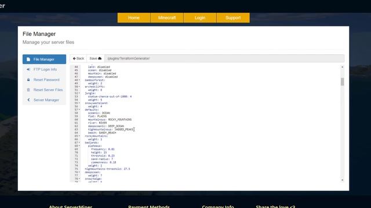Click the left arrow icon on the Back button
371x208 pixels.
coord(74,58)
